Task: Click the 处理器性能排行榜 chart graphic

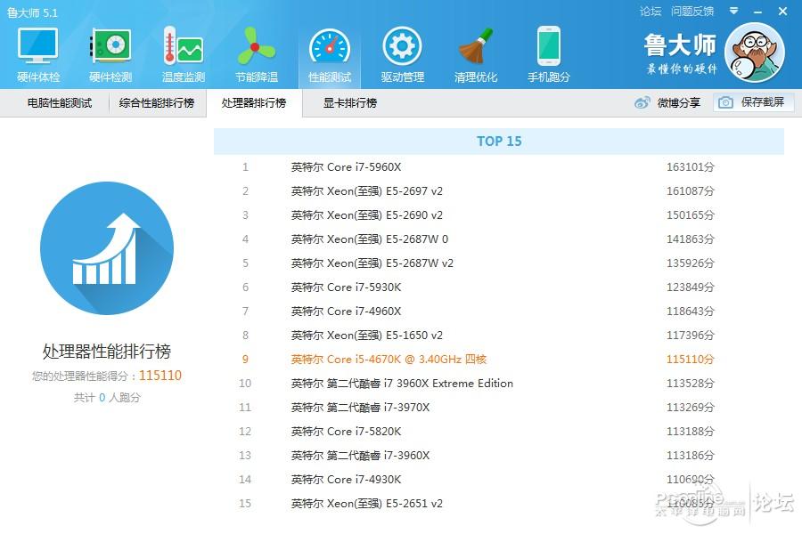Action: tap(107, 248)
